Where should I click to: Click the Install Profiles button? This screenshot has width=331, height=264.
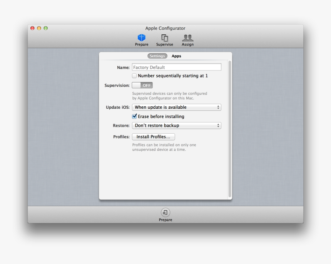click(153, 136)
